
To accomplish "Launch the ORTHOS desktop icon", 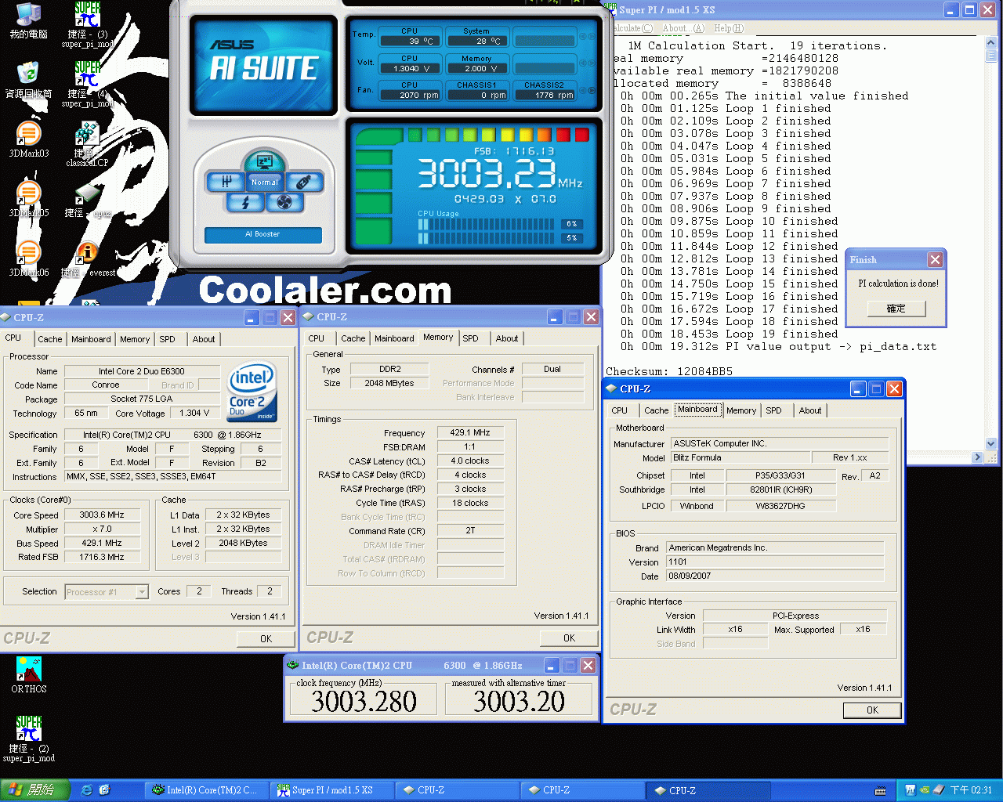I will 29,675.
